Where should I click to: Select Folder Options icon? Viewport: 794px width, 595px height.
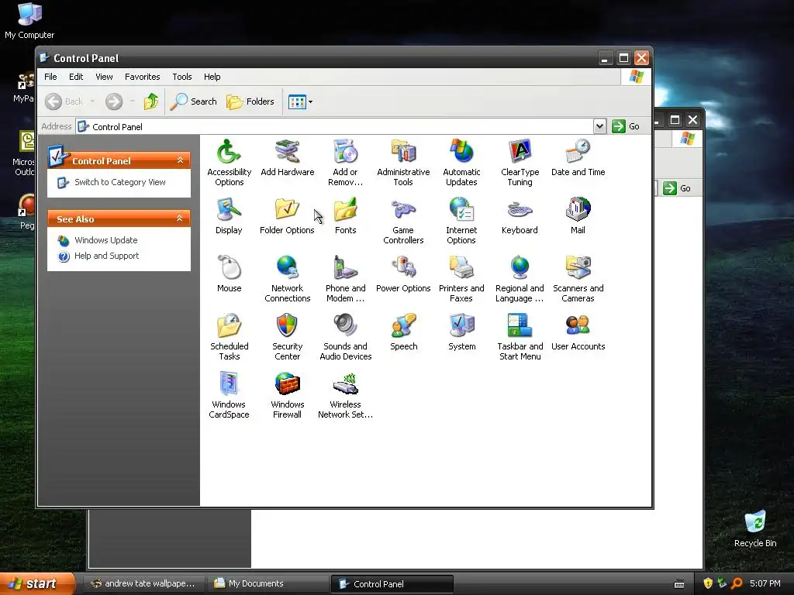pyautogui.click(x=287, y=209)
